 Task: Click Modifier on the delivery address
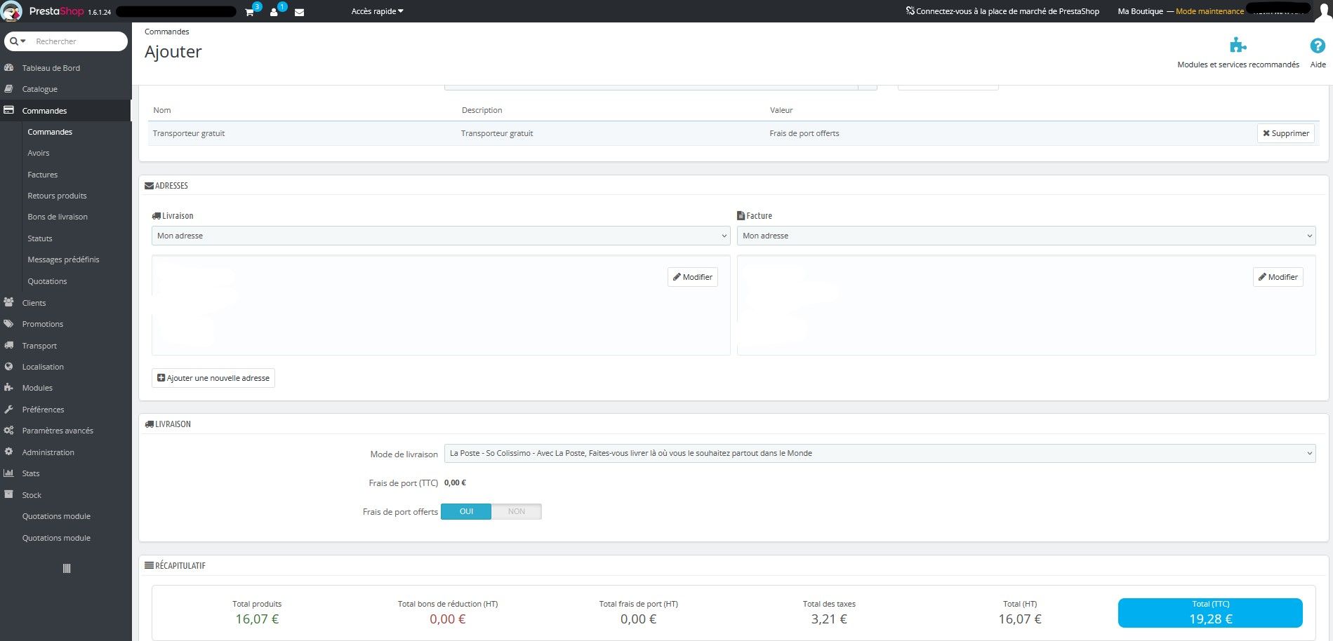click(692, 277)
